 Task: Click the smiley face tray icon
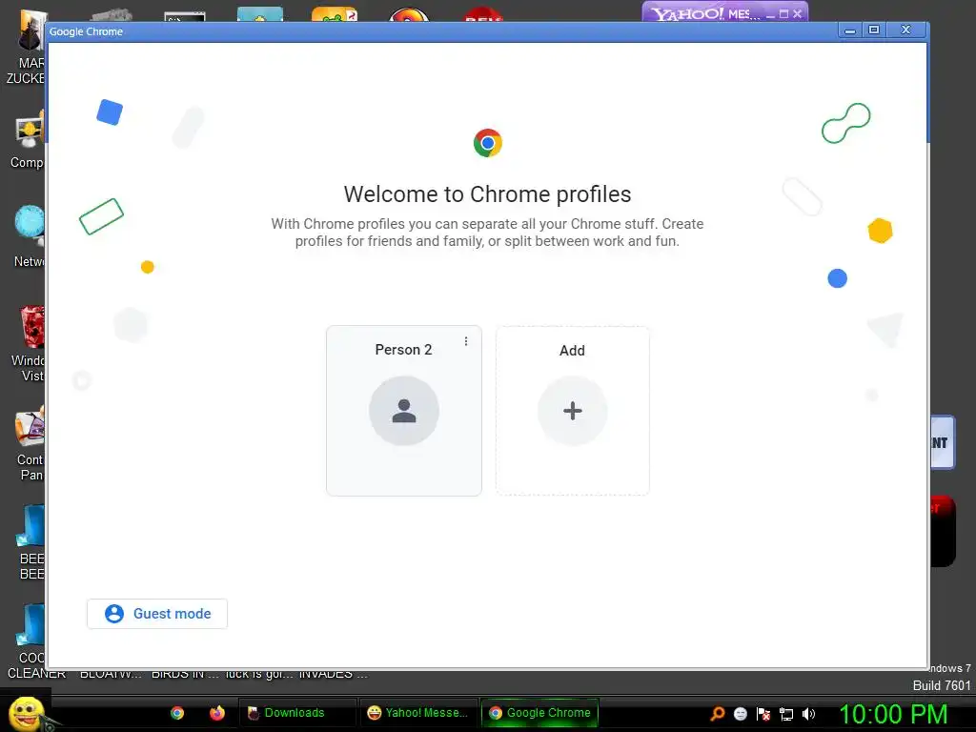click(x=740, y=714)
